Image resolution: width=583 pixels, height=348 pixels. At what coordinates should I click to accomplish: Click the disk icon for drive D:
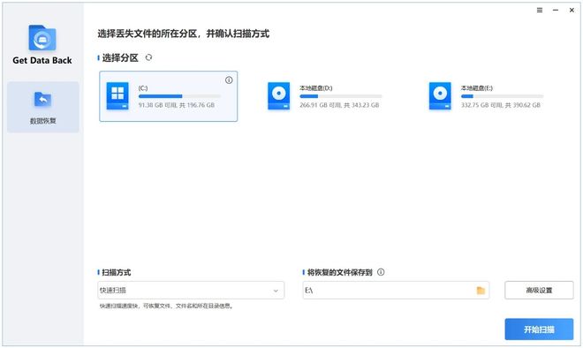click(x=279, y=96)
